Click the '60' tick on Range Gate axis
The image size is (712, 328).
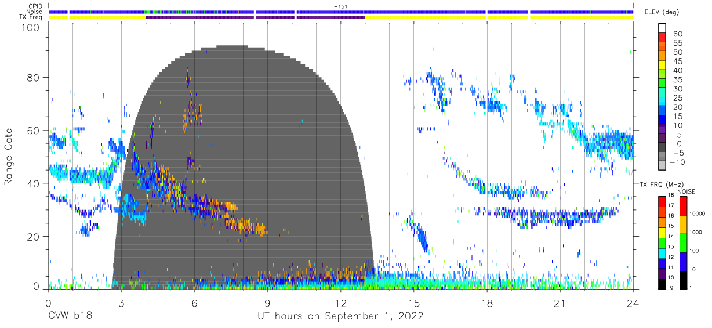click(x=34, y=131)
